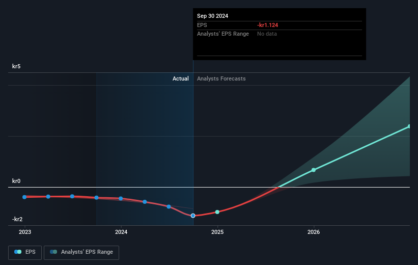Viewport: 418px width, 265px height.
Task: Click the 2025 x-axis label
Action: click(217, 232)
